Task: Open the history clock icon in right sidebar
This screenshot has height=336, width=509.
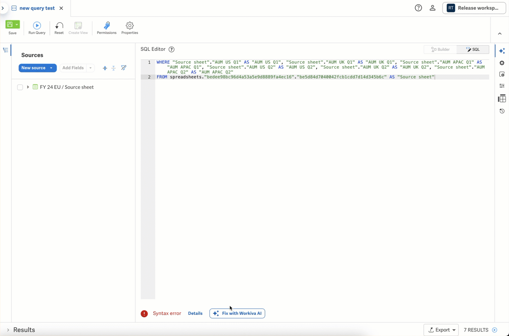Action: tap(502, 111)
